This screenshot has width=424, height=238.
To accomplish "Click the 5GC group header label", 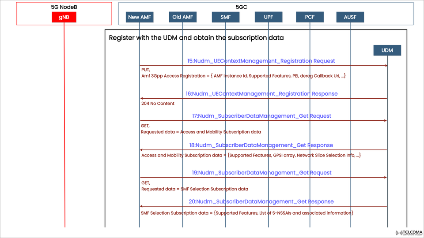I will (x=242, y=7).
